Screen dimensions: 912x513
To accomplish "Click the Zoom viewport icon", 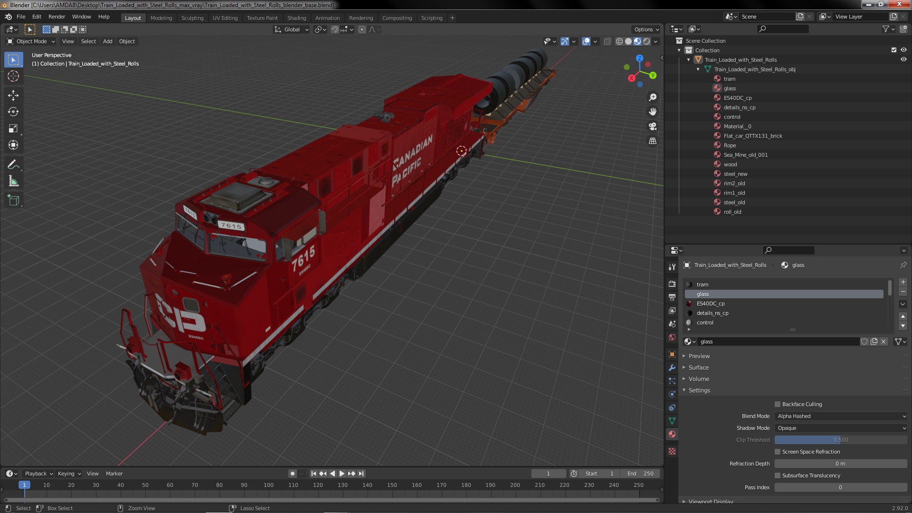I will tap(653, 97).
